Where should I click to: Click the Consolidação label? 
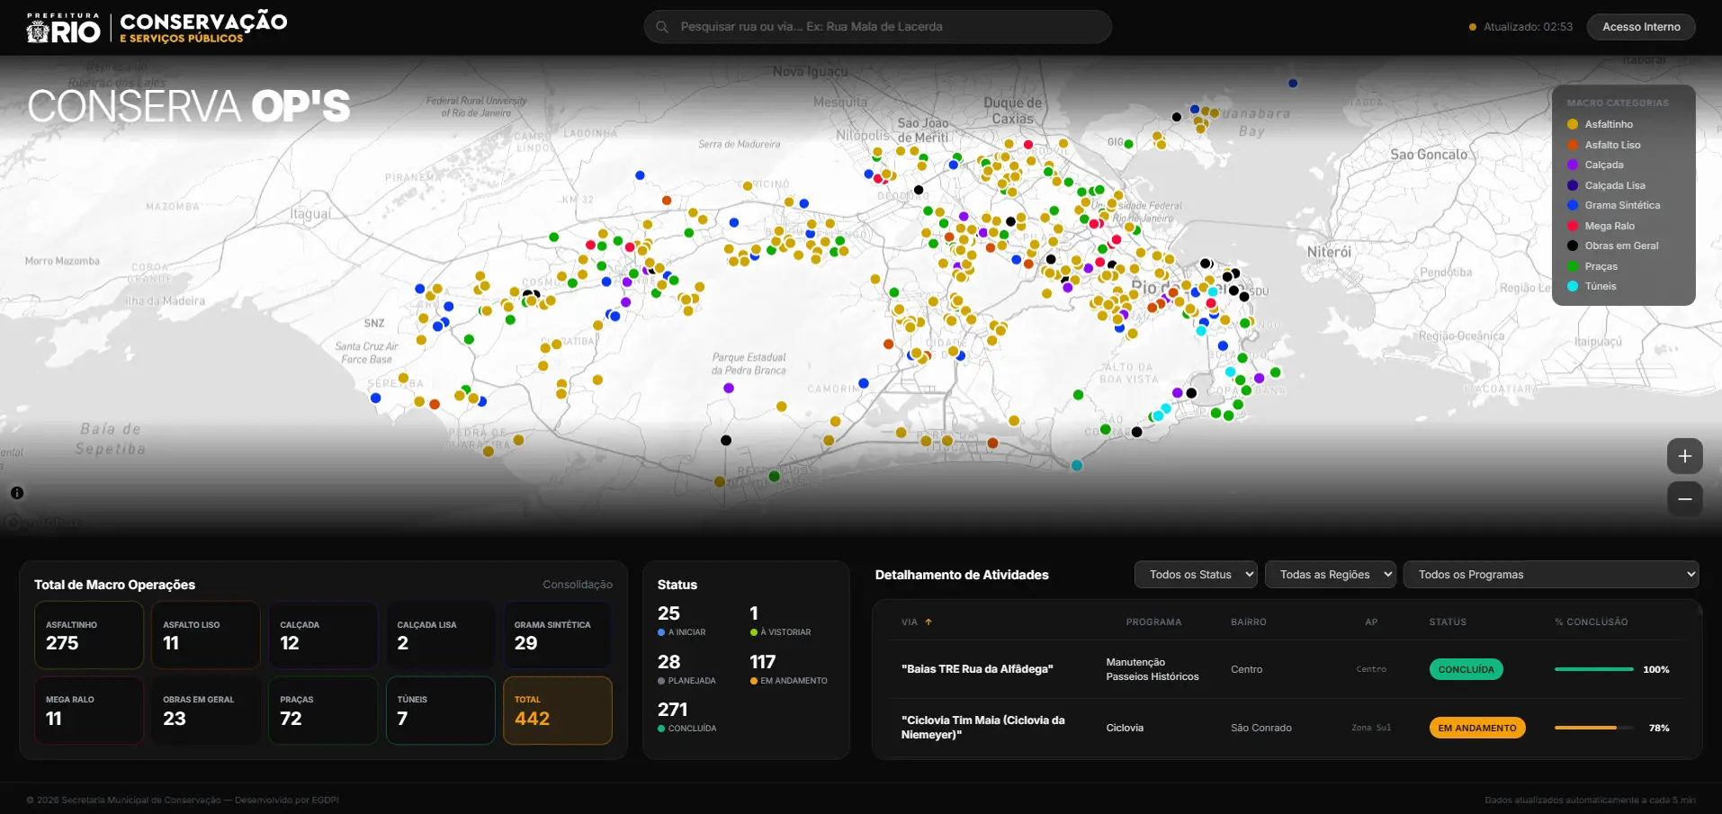click(578, 585)
